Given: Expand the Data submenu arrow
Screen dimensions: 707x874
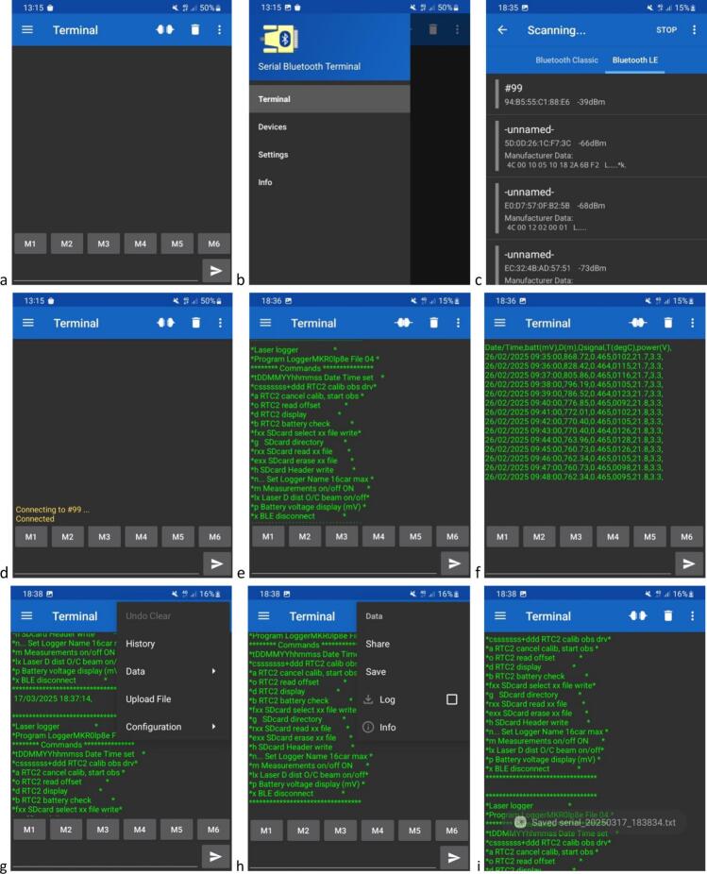Looking at the screenshot, I should [213, 671].
